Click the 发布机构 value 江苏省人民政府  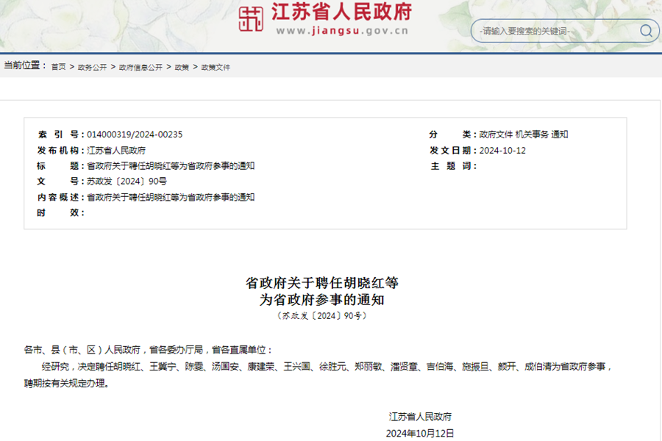point(116,150)
